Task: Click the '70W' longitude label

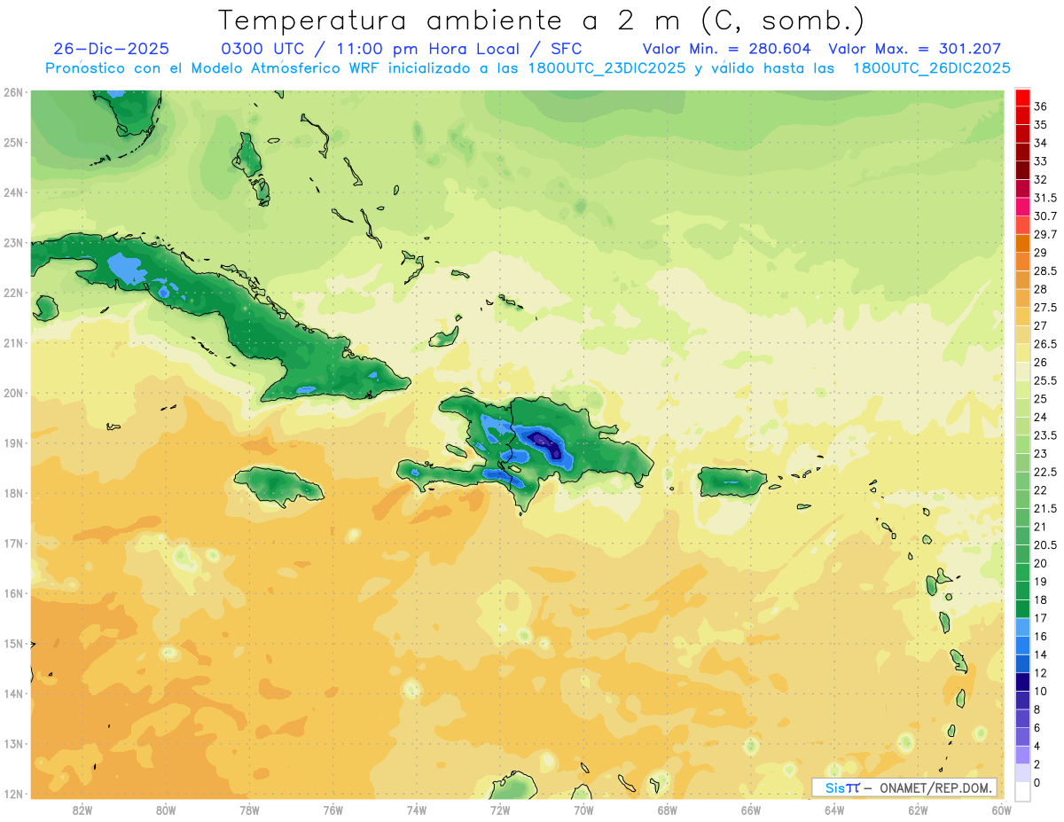Action: [583, 810]
